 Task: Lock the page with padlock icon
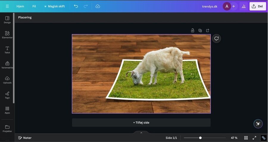(x=192, y=30)
